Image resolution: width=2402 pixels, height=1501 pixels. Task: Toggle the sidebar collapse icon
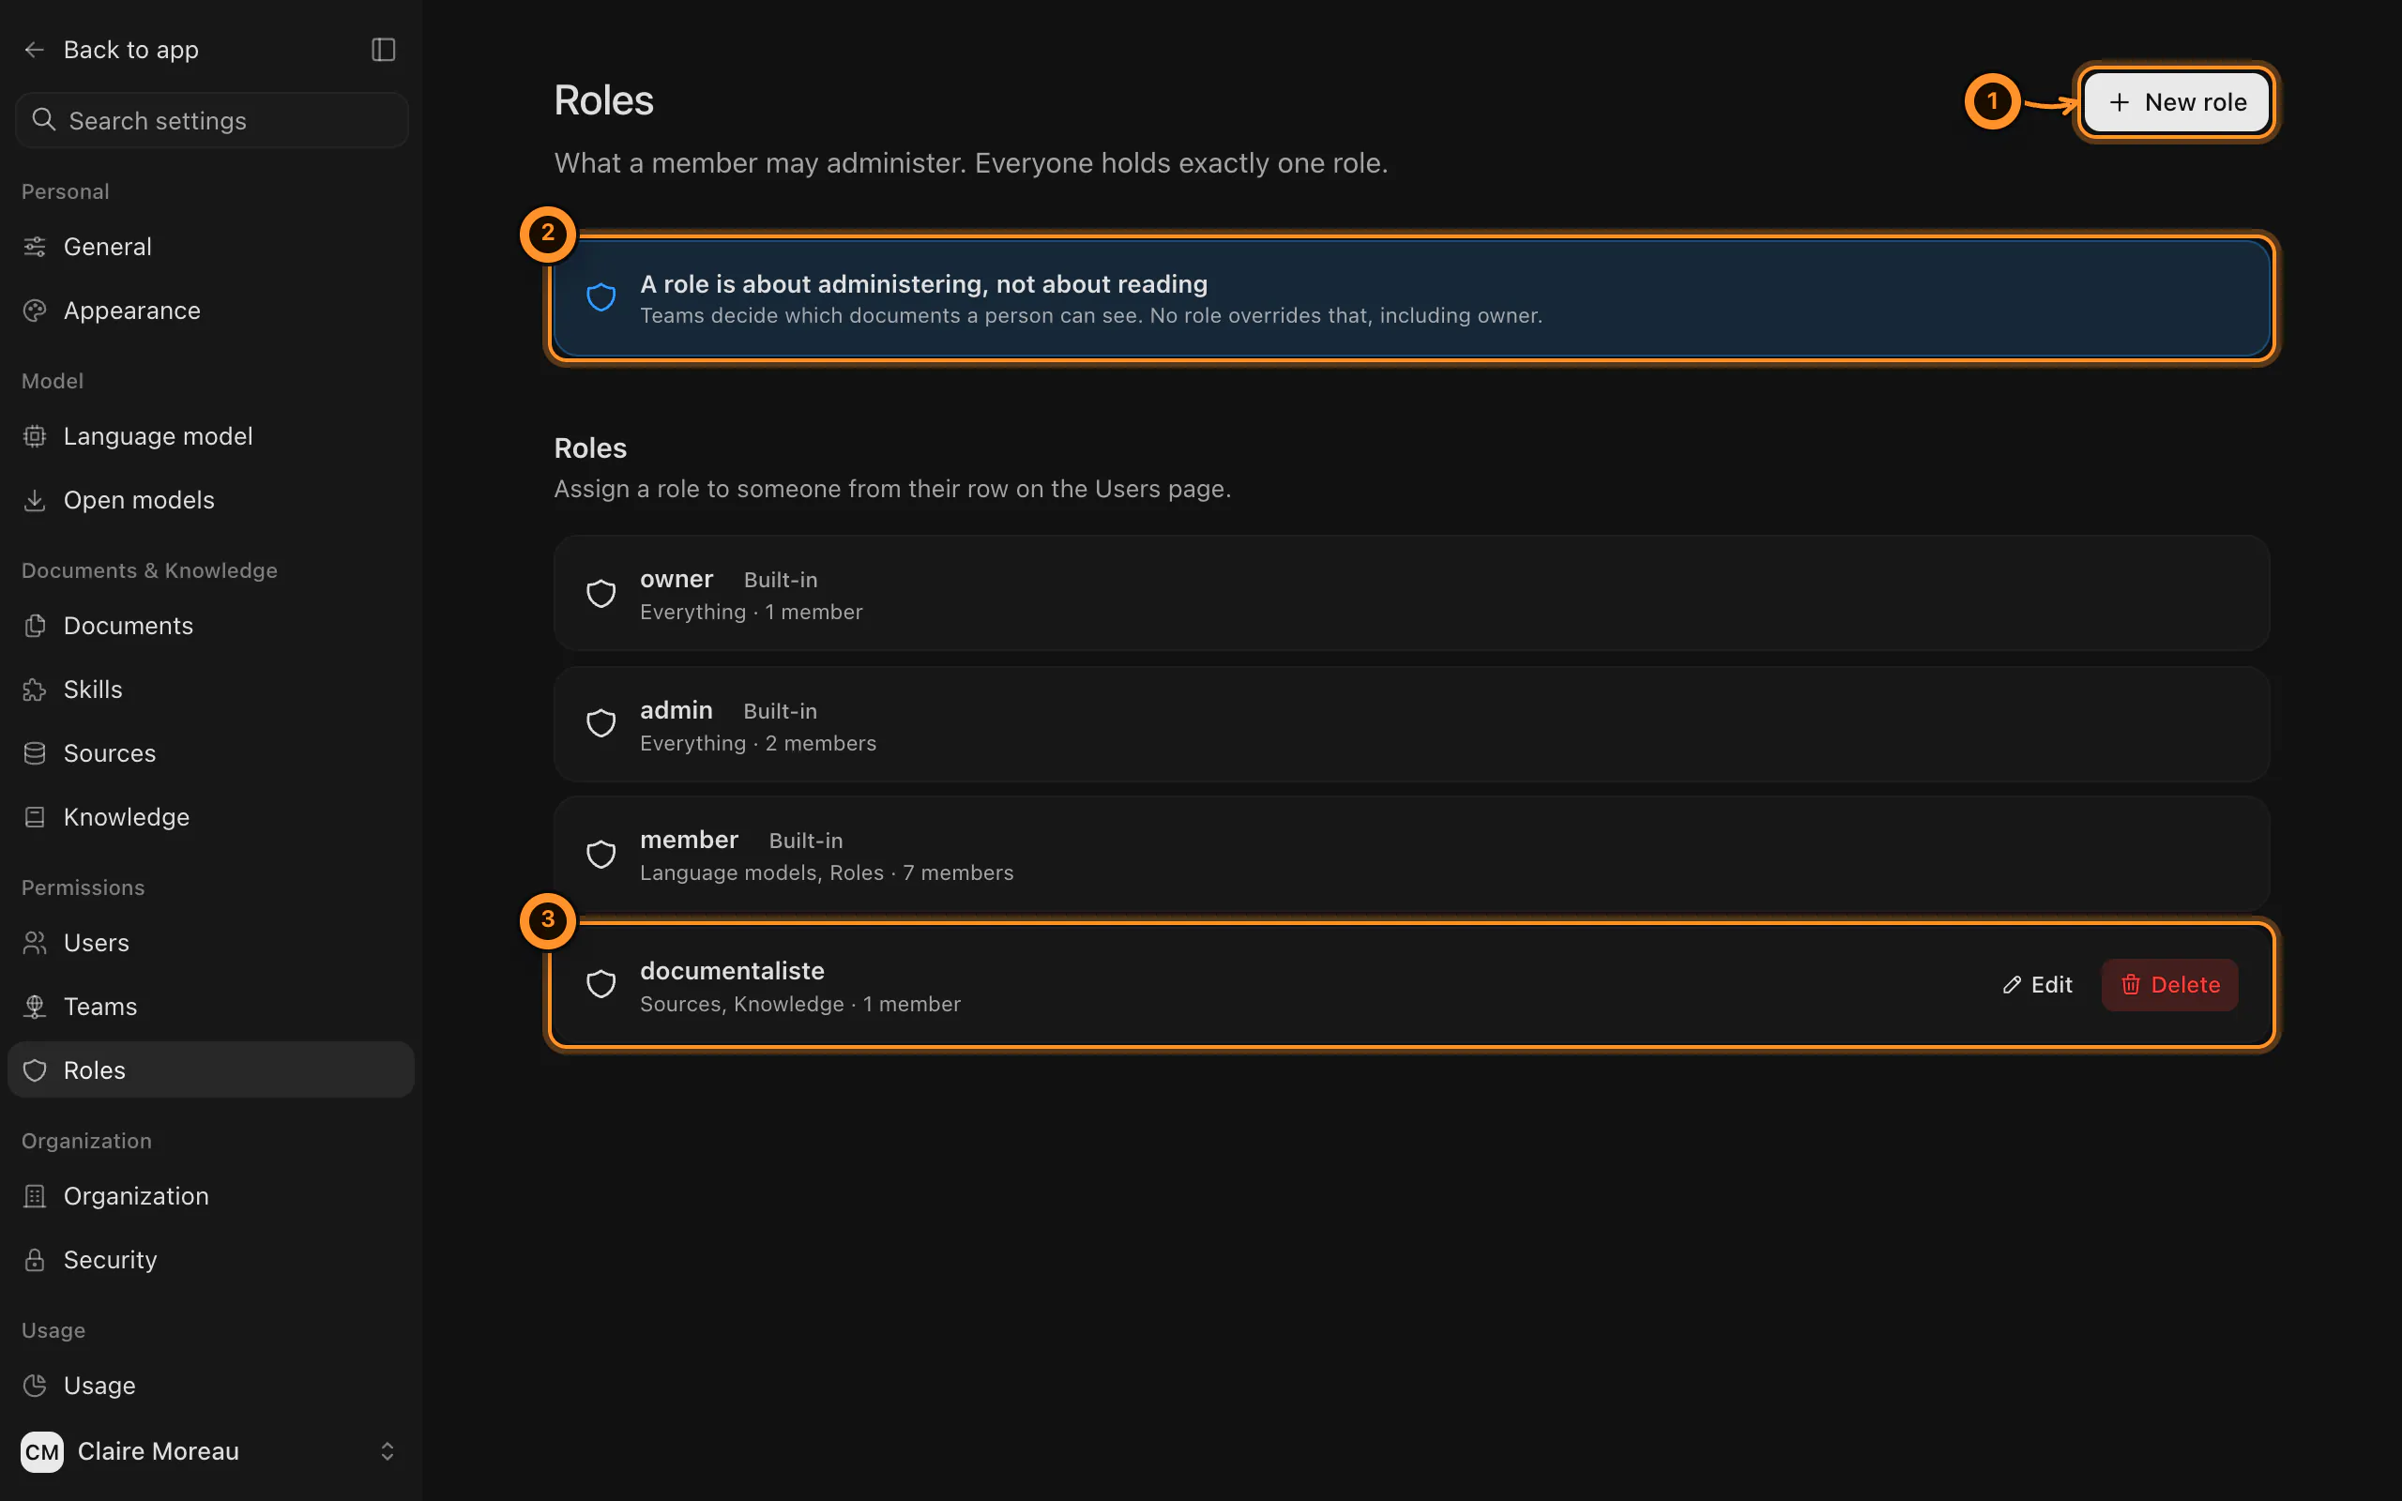tap(383, 50)
